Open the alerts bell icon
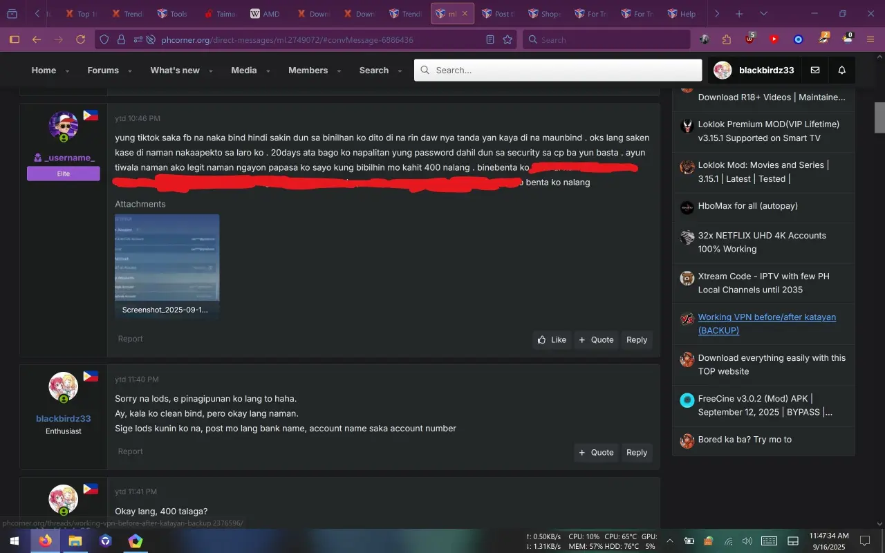The height and width of the screenshot is (553, 885). 841,70
